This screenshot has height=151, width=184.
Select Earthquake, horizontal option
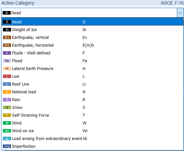point(92,45)
